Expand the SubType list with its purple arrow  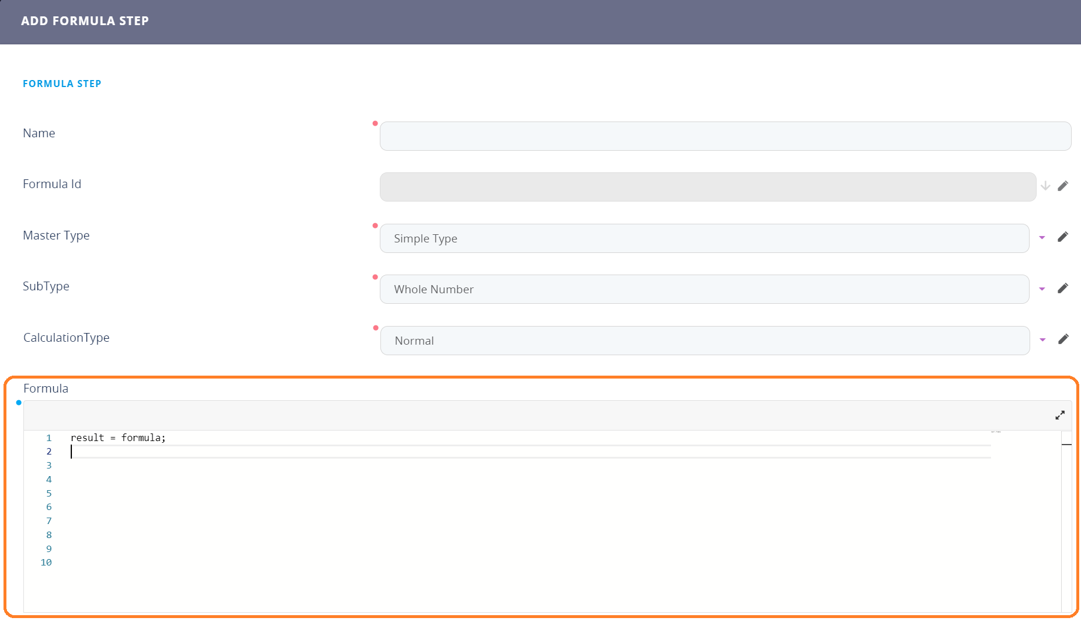(1042, 289)
